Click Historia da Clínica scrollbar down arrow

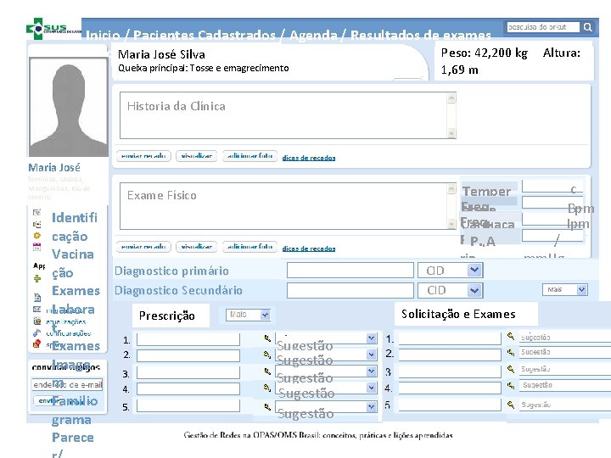tap(451, 134)
